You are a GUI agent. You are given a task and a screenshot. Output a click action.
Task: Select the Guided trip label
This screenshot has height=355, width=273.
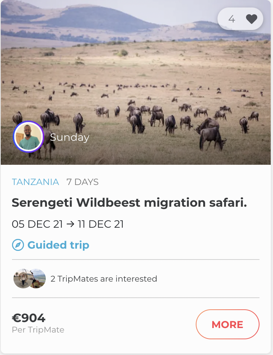[x=58, y=245]
